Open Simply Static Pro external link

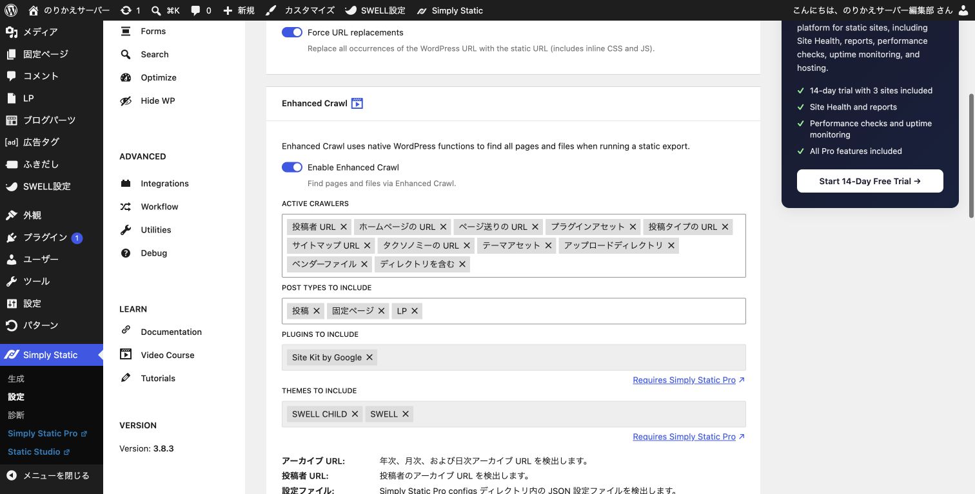click(x=47, y=433)
